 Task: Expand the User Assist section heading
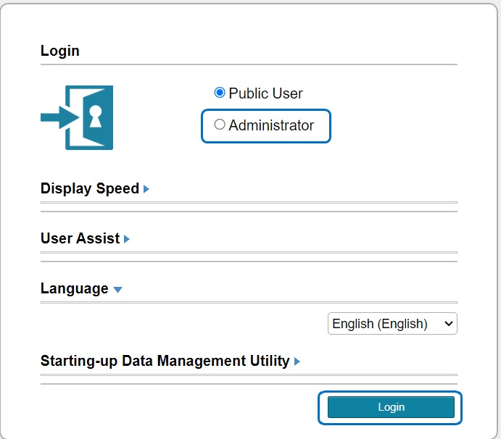tap(80, 238)
